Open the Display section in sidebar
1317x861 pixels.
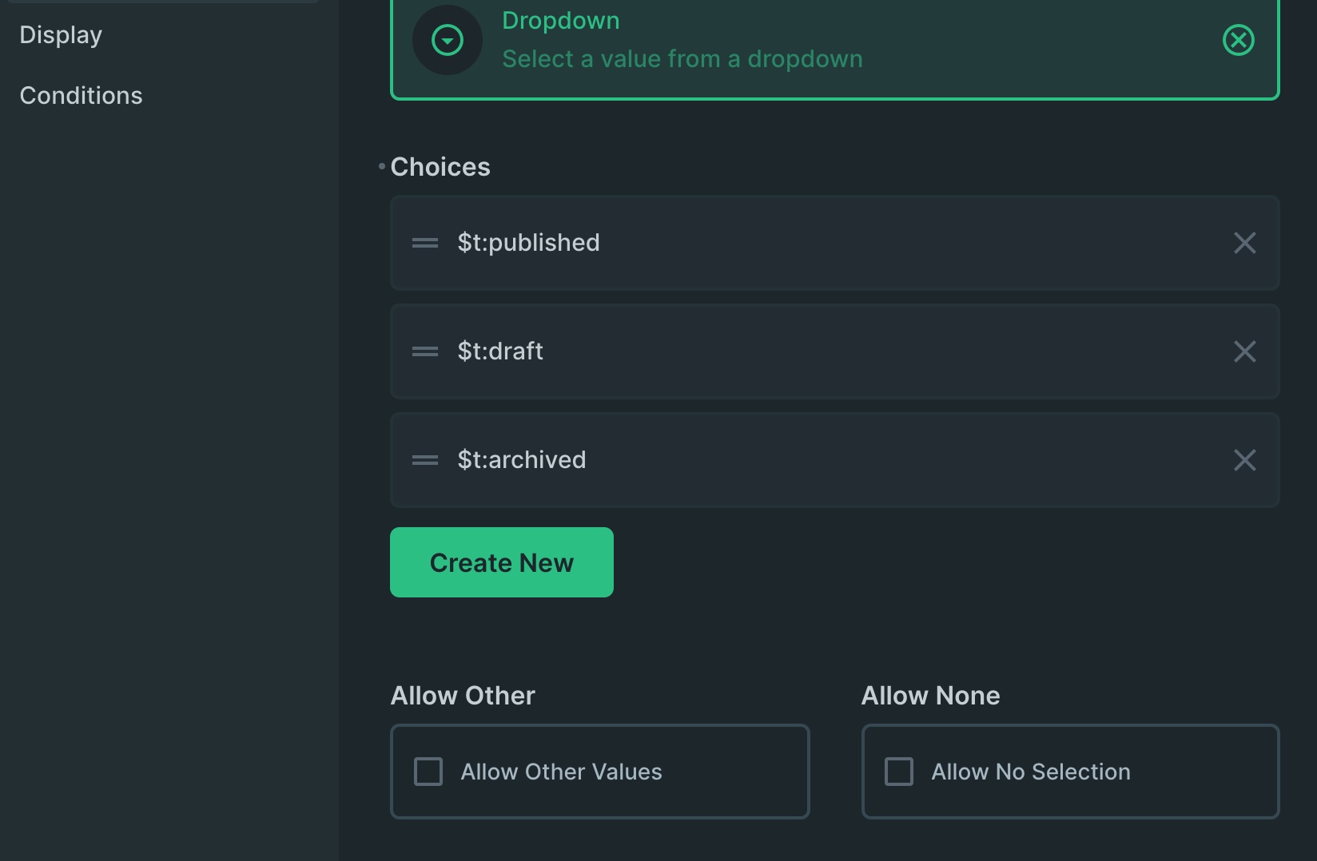[61, 34]
